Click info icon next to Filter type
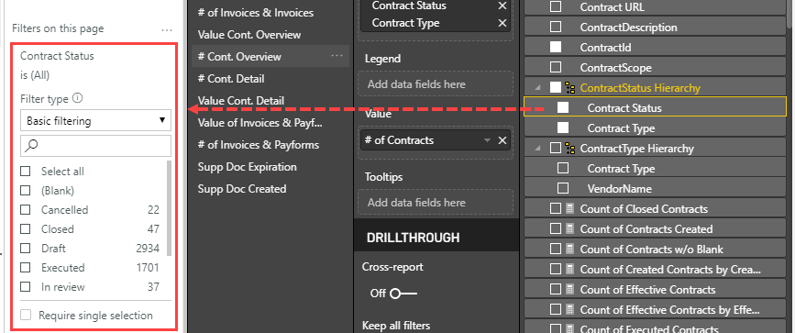This screenshot has width=795, height=333. coord(78,98)
